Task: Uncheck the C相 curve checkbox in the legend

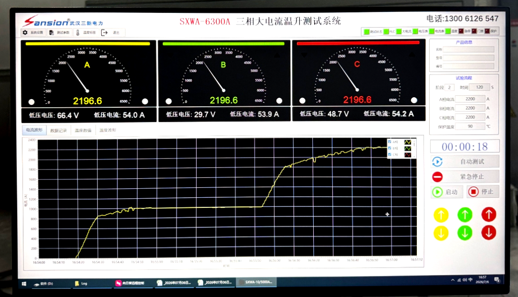Action: (389, 154)
